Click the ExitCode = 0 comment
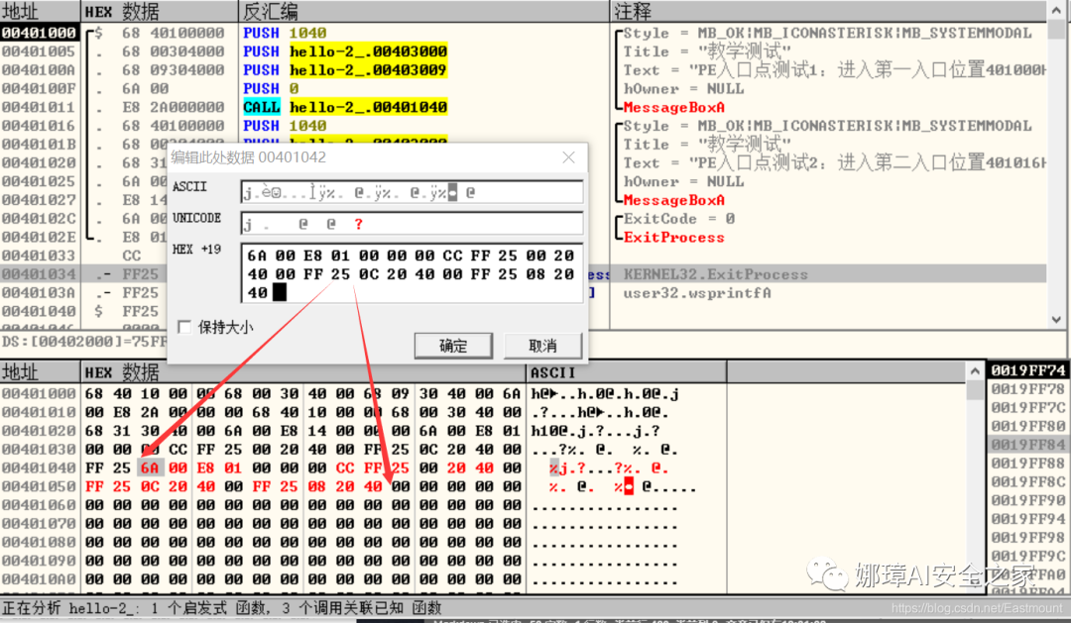Image resolution: width=1071 pixels, height=623 pixels. [679, 218]
